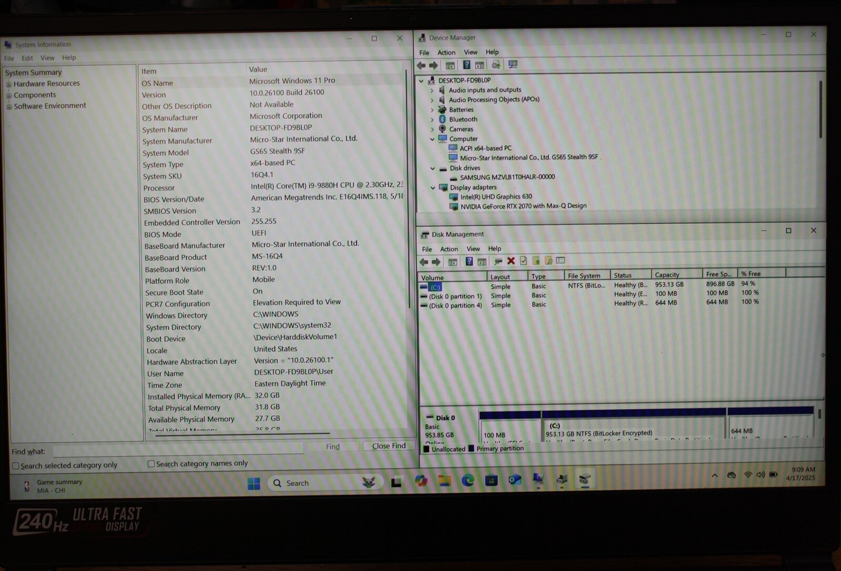Collapse Disk drives node

(x=433, y=169)
